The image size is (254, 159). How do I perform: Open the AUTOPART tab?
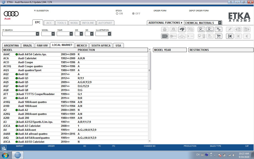(x=105, y=23)
